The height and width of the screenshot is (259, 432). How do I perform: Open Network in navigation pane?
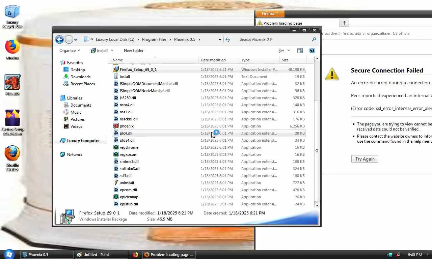point(75,155)
